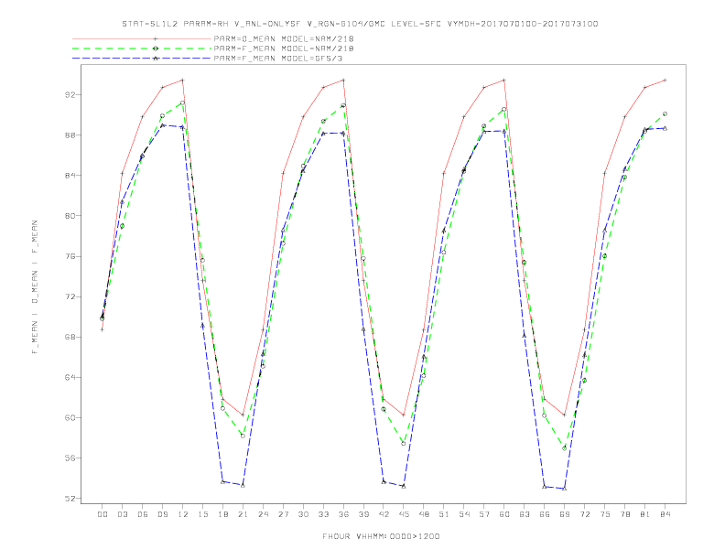Click x-axis forecast hour label 06
This screenshot has height=560, width=725.
click(x=143, y=514)
